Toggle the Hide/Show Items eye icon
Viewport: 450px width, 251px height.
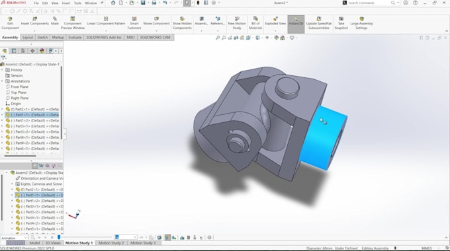[267, 38]
